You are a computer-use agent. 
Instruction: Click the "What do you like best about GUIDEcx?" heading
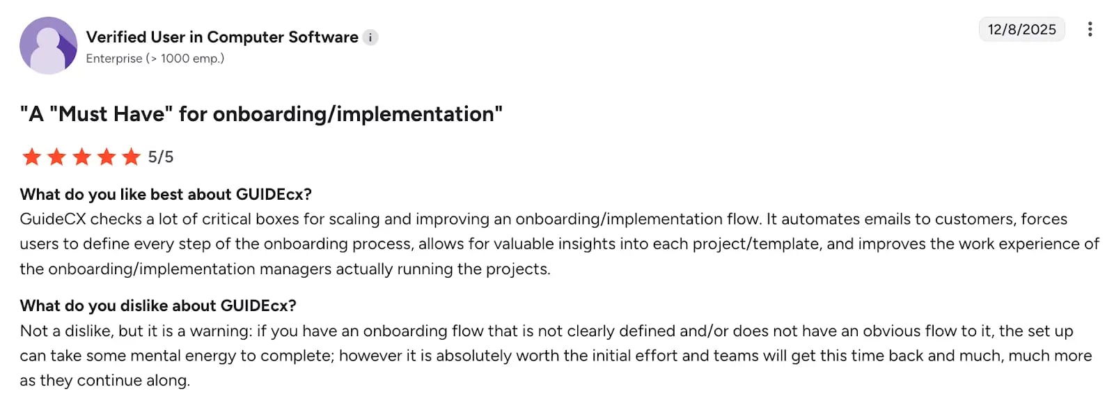point(166,194)
